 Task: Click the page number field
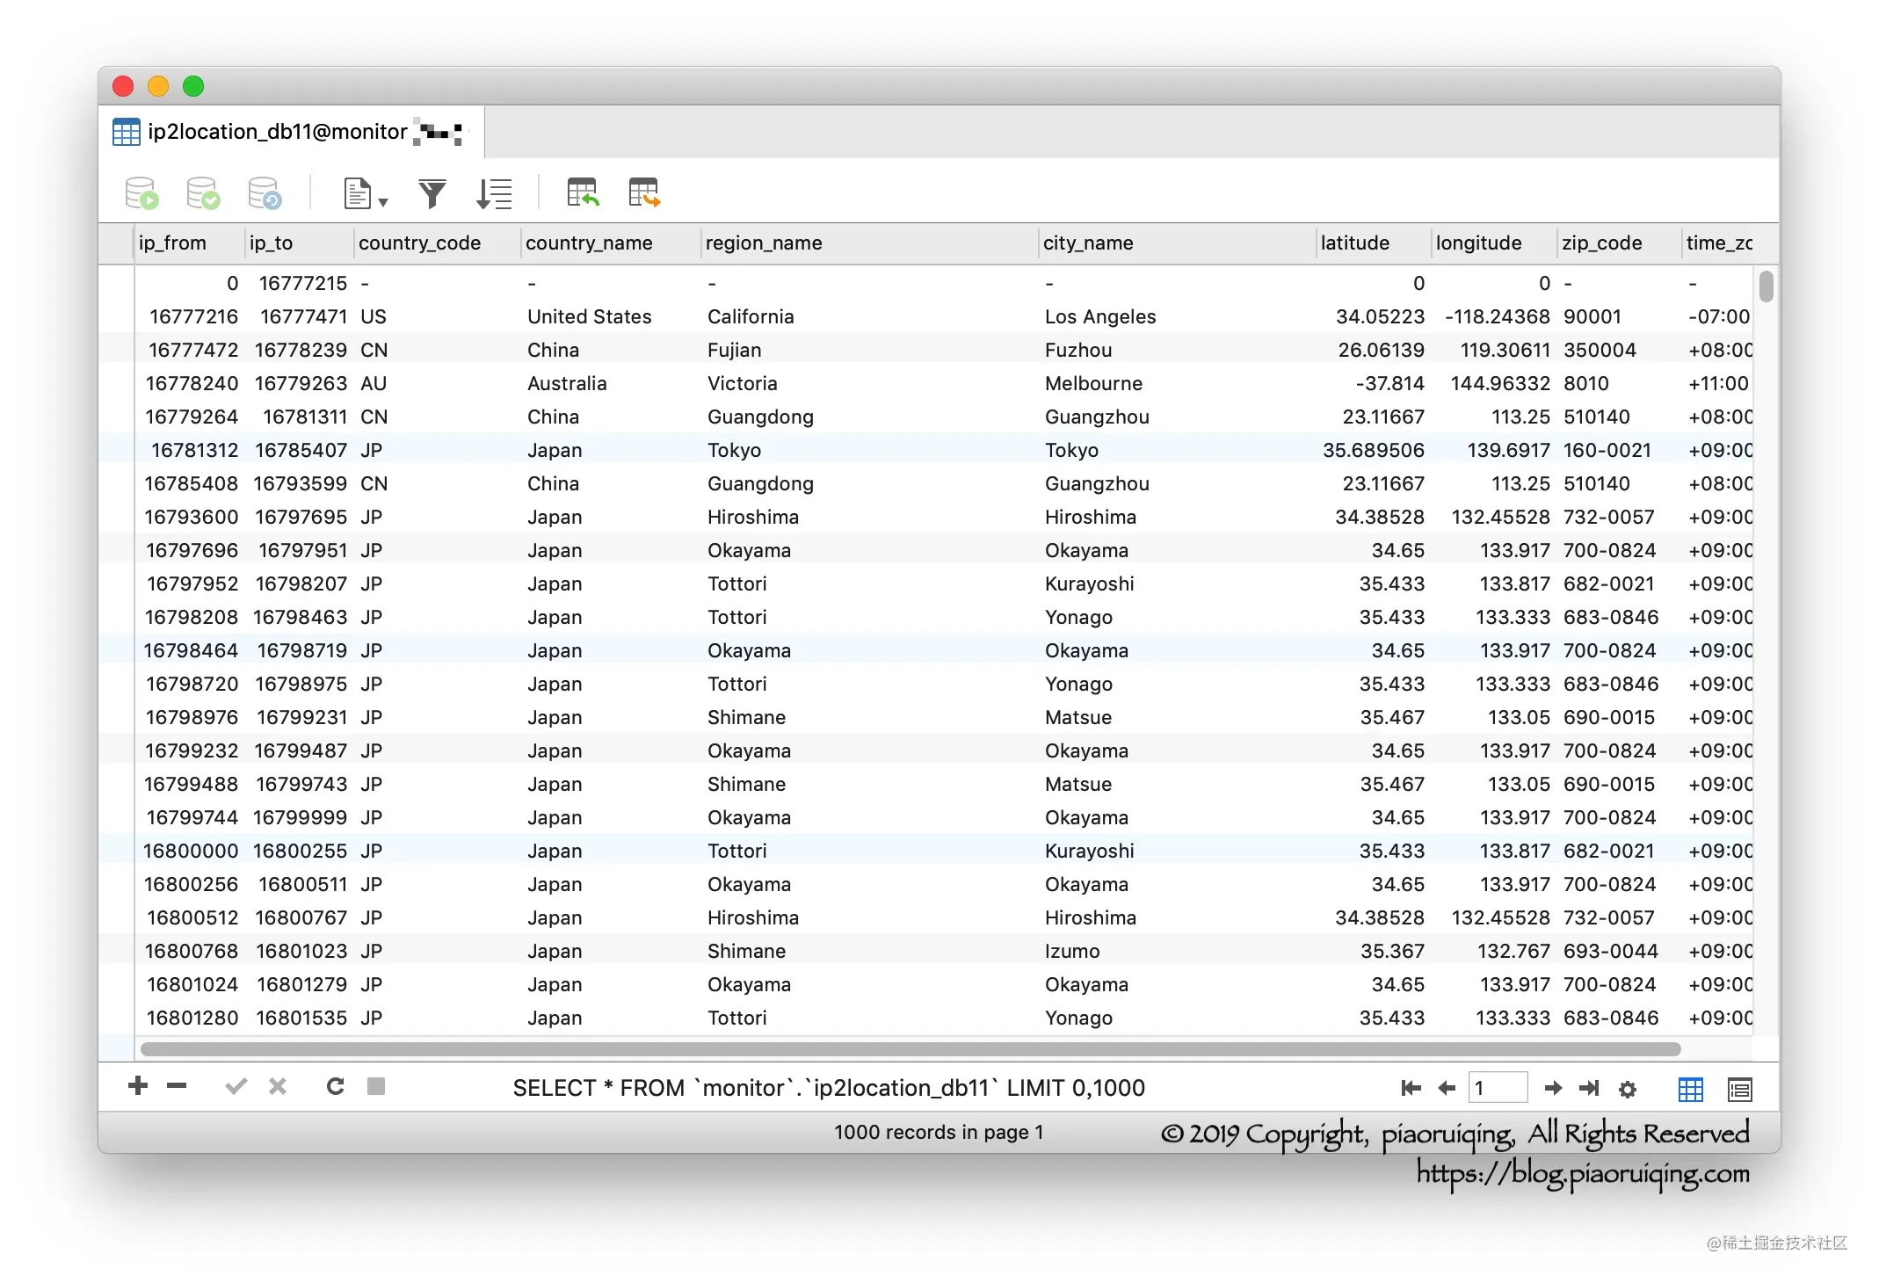[1498, 1088]
